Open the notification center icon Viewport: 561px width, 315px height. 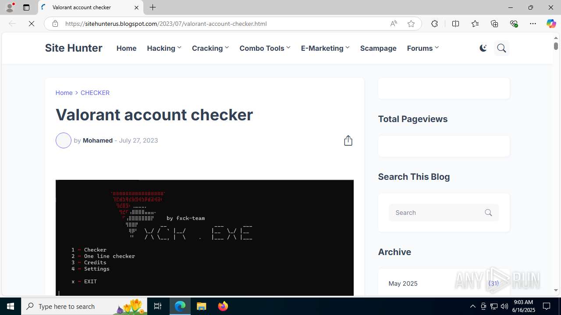coord(547,306)
